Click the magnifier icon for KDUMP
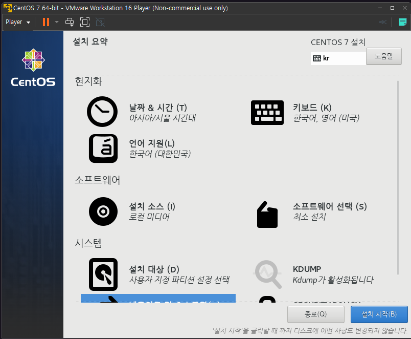The image size is (411, 339). point(268,274)
